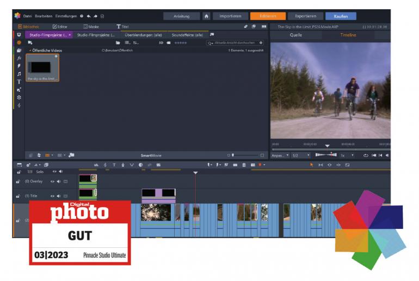Screen dimensions: 419x281
Task: Switch to the Editor tab
Action: click(60, 27)
